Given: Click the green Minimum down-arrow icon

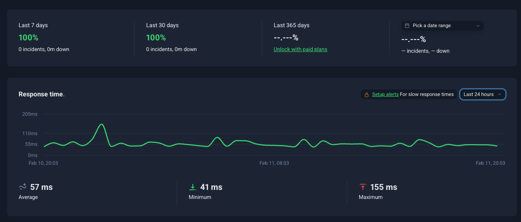Looking at the screenshot, I should (192, 187).
